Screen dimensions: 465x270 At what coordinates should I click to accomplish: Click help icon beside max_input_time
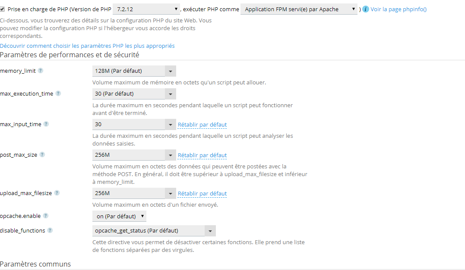click(46, 124)
